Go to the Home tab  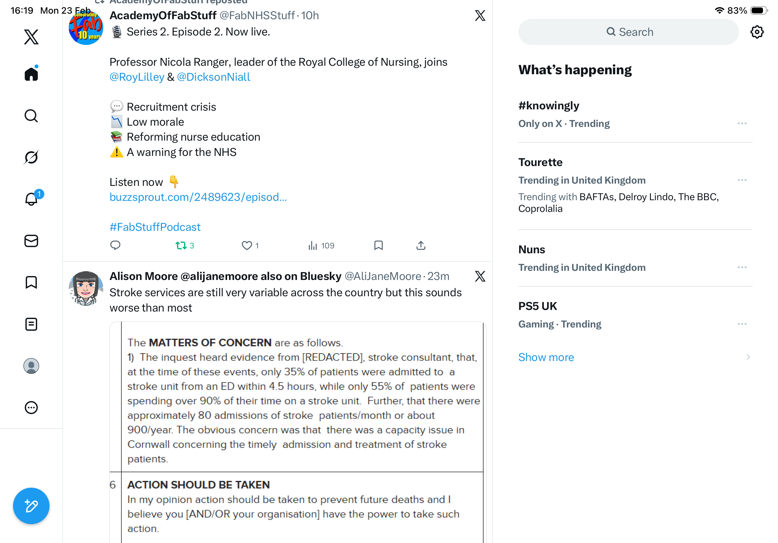click(x=31, y=74)
